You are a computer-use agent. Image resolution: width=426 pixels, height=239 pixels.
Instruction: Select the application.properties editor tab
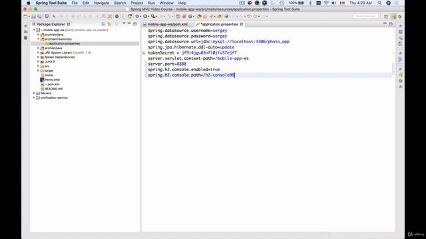[219, 24]
